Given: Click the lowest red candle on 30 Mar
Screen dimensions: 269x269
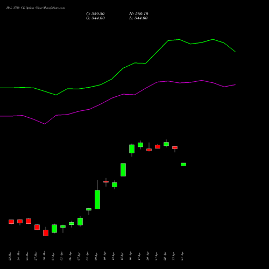Looking at the screenshot, I should (46, 233).
